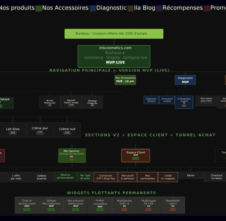Select the Crème jour product card
The width and height of the screenshot is (226, 221).
(40, 130)
